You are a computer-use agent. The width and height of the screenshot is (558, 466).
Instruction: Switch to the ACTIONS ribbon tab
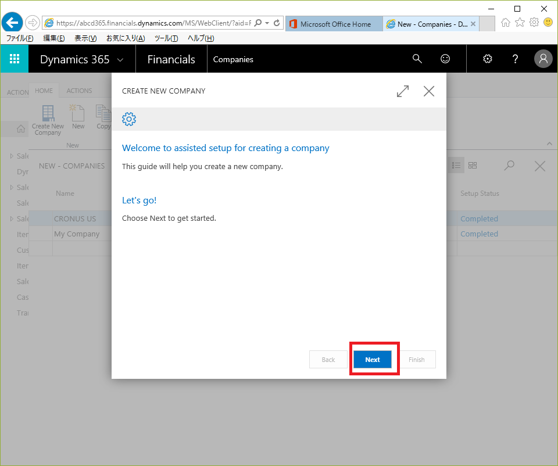(x=79, y=91)
